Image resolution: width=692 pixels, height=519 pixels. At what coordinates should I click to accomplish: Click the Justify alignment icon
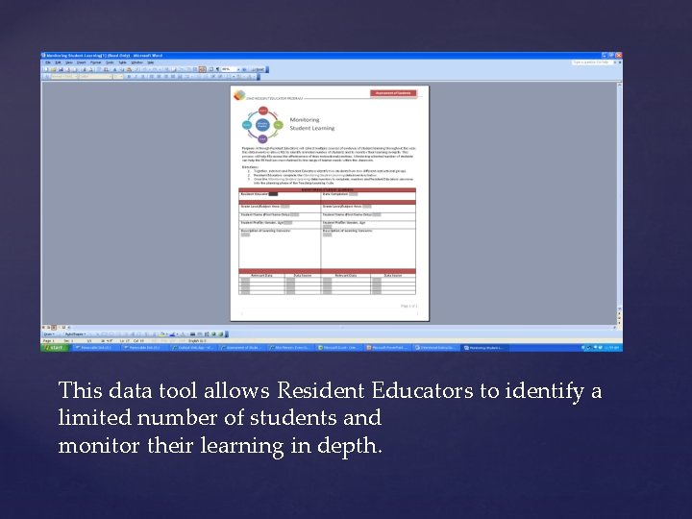pos(173,76)
